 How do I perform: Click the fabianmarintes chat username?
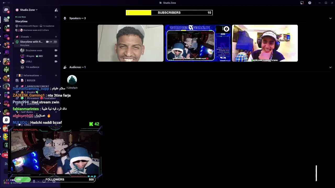26,109
